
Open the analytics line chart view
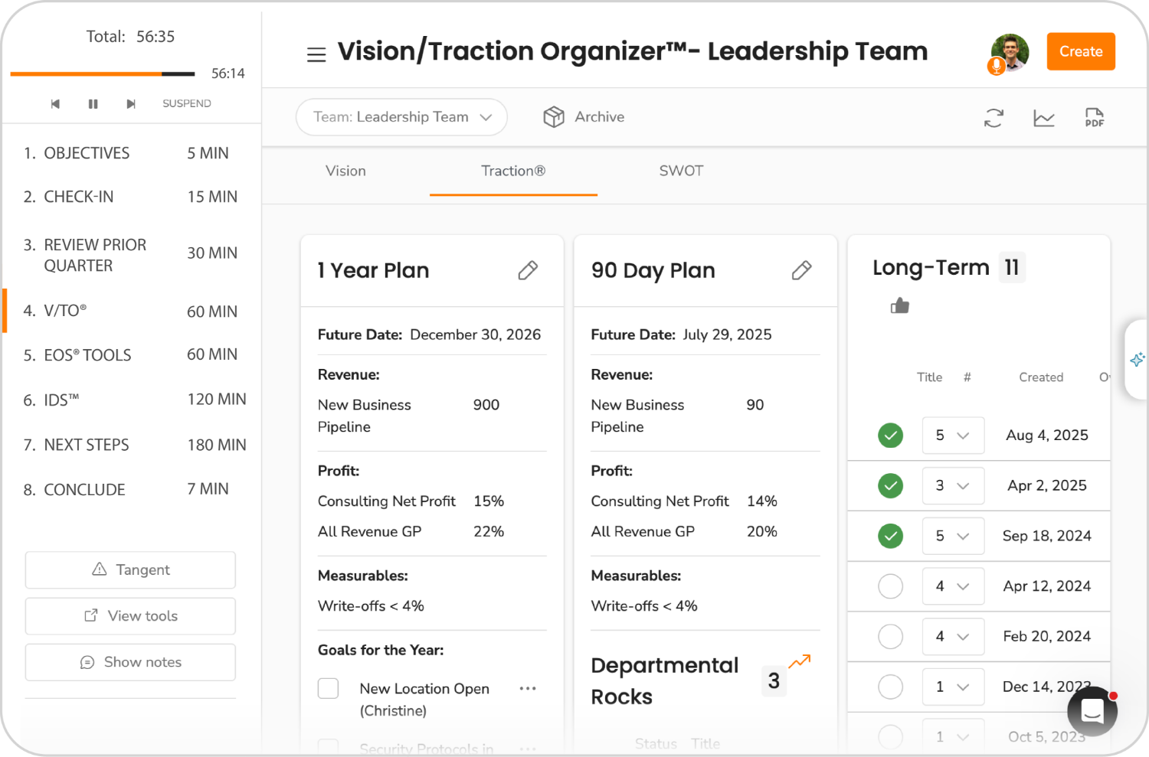coord(1044,117)
